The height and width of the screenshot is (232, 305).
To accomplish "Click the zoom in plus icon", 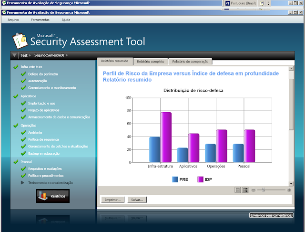I will point(289,190).
